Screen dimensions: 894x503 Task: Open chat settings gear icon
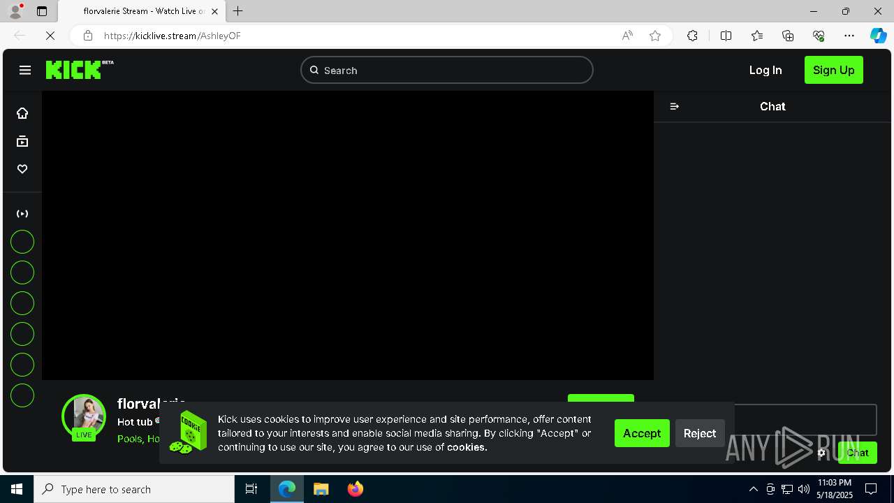pyautogui.click(x=821, y=453)
